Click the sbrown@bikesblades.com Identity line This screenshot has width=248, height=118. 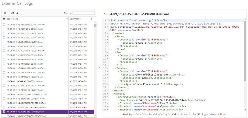point(153,75)
